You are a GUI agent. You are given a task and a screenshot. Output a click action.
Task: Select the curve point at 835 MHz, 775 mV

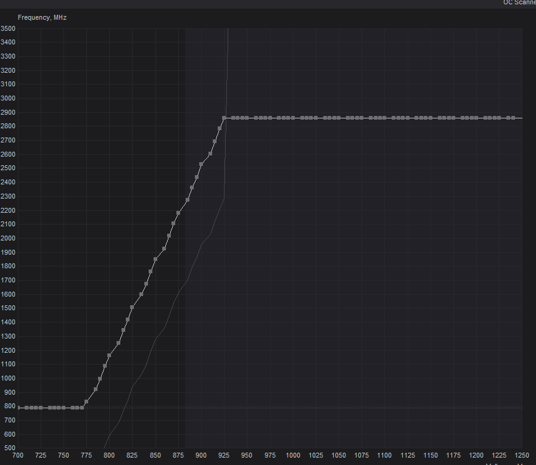86,401
